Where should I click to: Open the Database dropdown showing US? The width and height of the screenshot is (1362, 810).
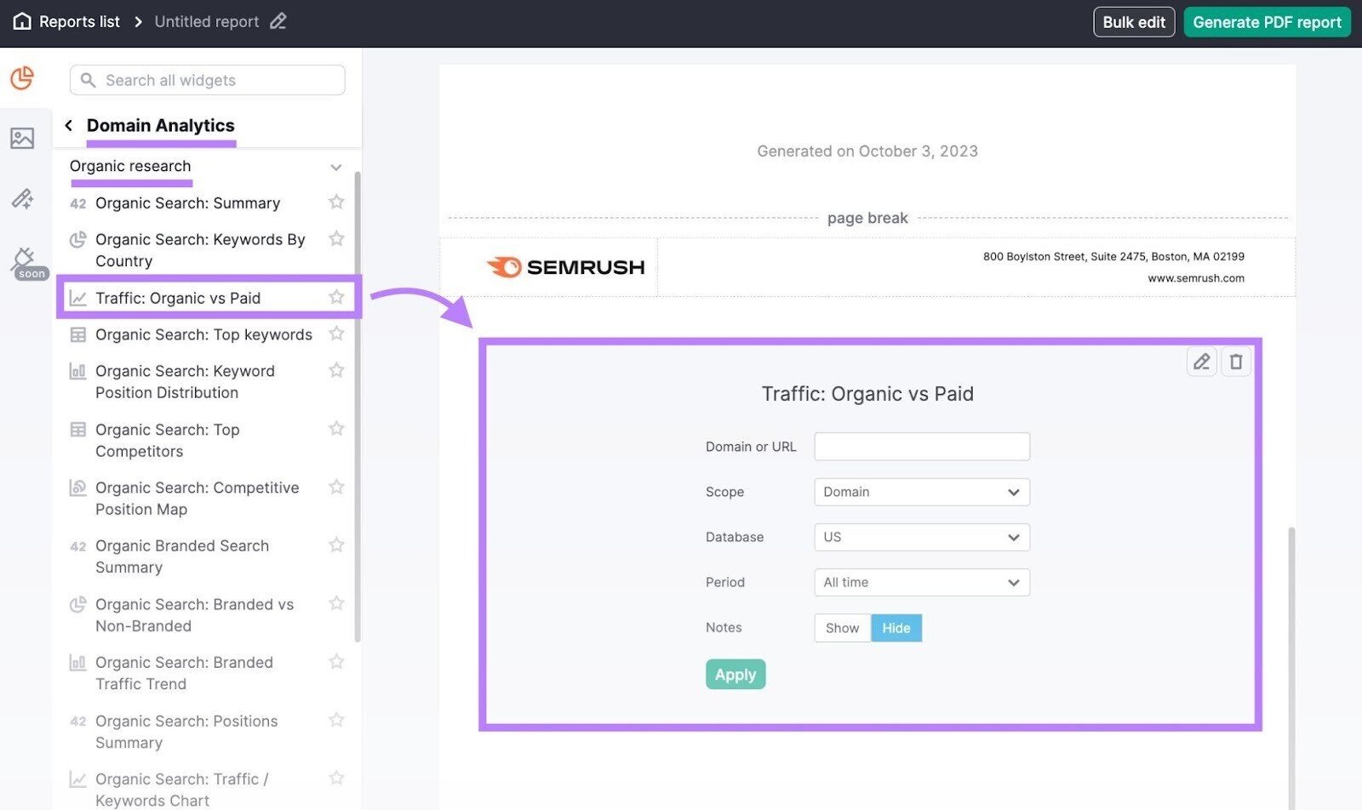pyautogui.click(x=921, y=537)
